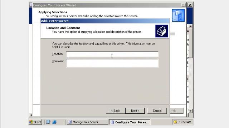The image size is (229, 128).
Task: Click the Add Printer Wizard title bar
Action: (x=105, y=21)
